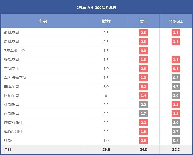Click the 合计 total label
Screen dimensions: 193x155
tap(8, 150)
